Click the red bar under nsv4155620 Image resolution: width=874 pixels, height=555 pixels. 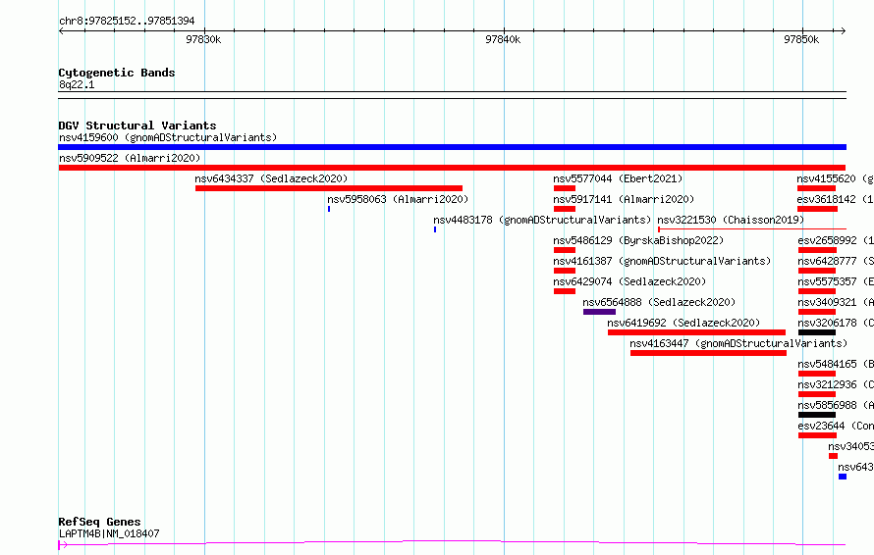[x=817, y=188]
